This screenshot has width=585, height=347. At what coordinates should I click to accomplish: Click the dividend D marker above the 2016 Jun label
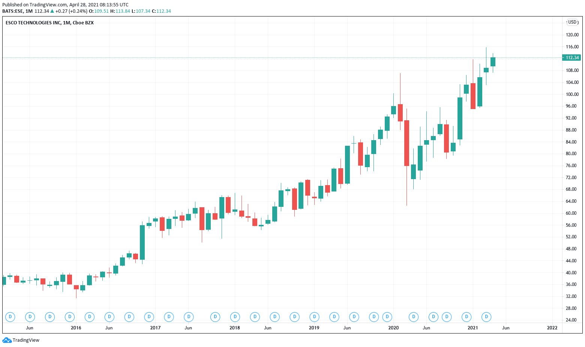pyautogui.click(x=109, y=317)
